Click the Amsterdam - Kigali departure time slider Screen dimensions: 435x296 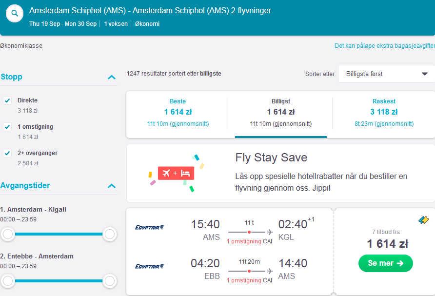[x=59, y=234]
